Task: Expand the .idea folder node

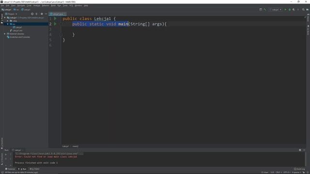Action: click(8, 21)
